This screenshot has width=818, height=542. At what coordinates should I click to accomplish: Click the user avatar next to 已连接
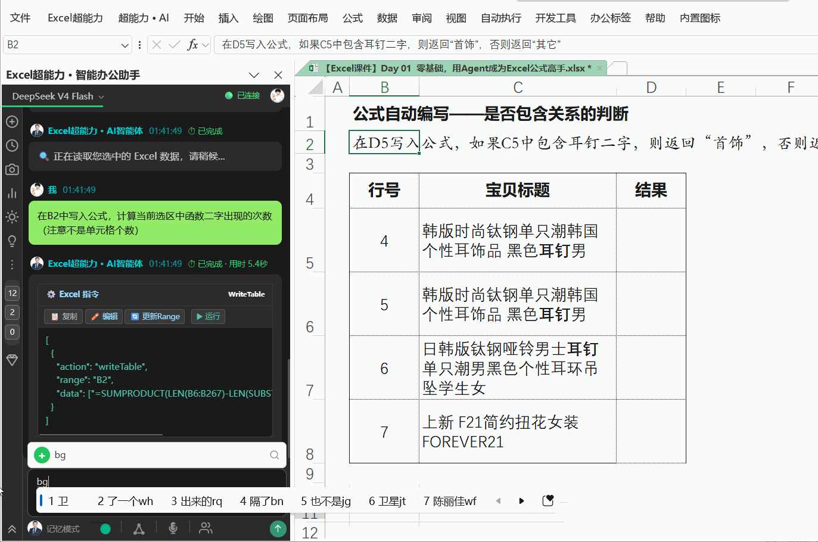277,95
